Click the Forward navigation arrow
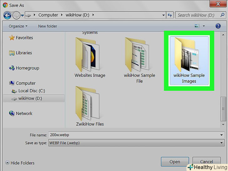 pos(16,15)
